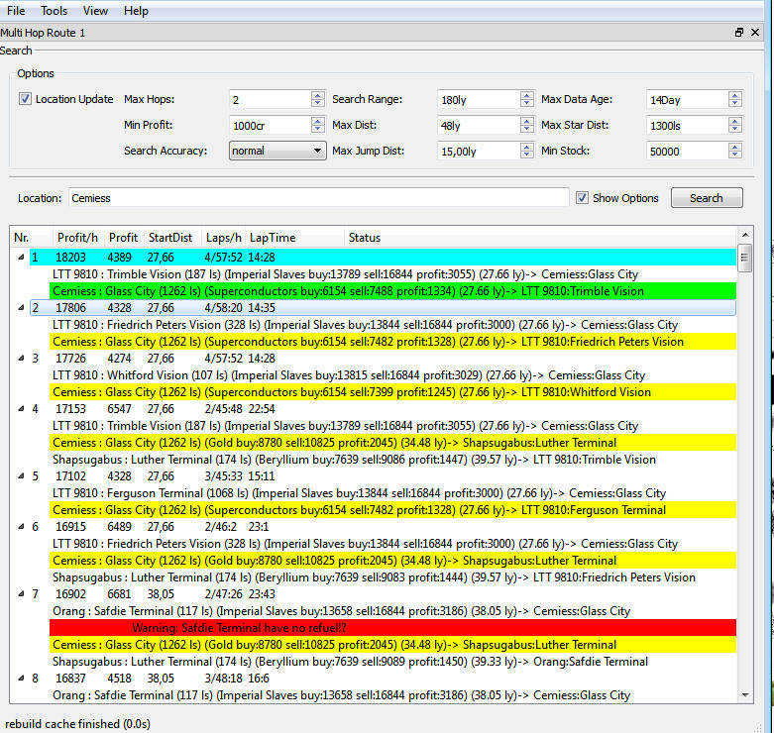This screenshot has width=774, height=733.
Task: Collapse route number 8 in results tree
Action: [21, 678]
